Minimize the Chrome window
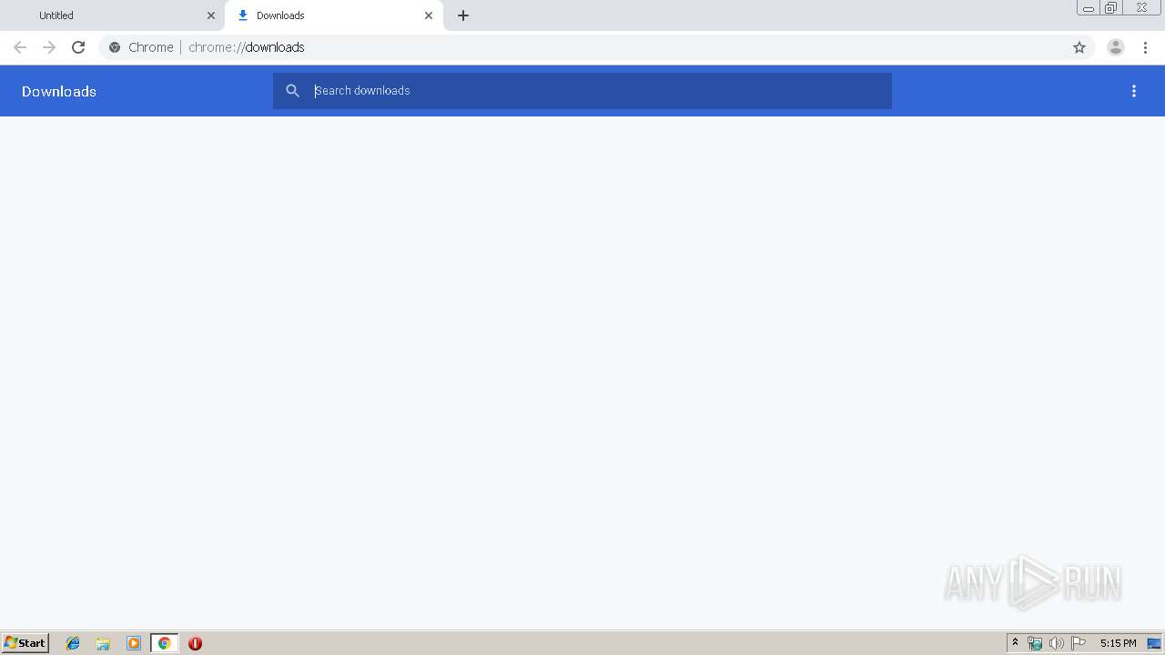Screen dimensions: 1165x655 pyautogui.click(x=1089, y=8)
